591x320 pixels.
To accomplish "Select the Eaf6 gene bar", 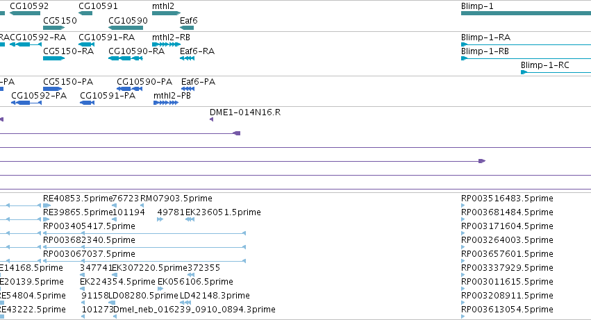I will (x=187, y=28).
